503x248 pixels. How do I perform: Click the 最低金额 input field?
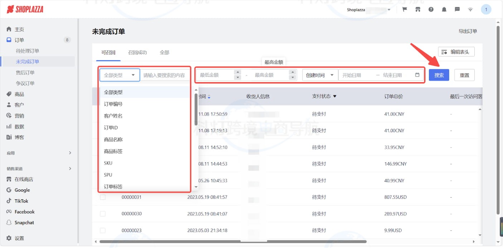point(215,75)
